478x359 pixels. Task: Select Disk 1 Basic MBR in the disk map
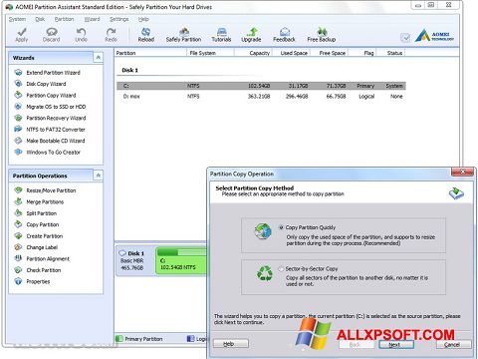pos(134,260)
